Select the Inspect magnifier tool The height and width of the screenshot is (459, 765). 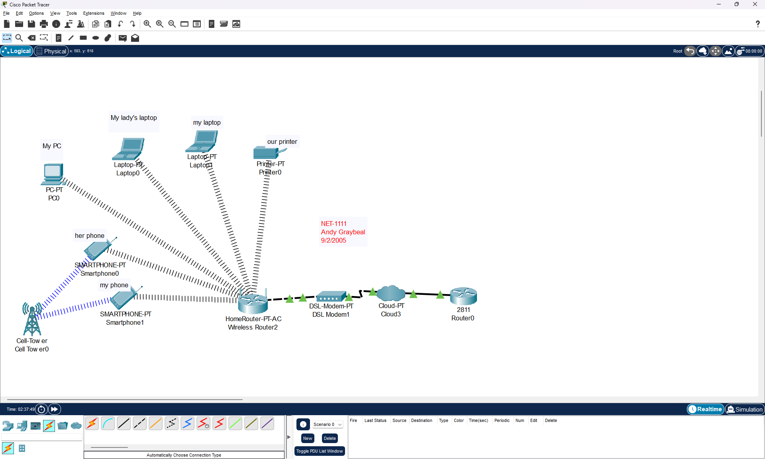(19, 38)
